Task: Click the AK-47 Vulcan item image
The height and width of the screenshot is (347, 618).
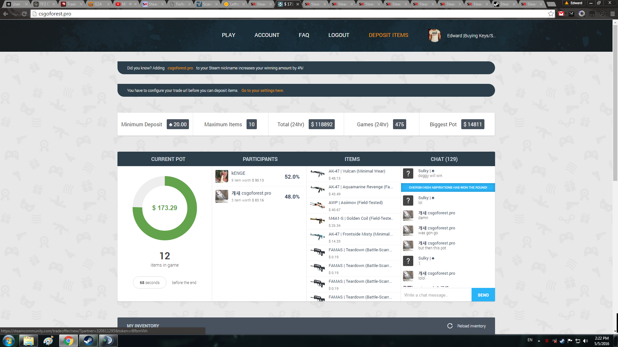Action: point(317,174)
